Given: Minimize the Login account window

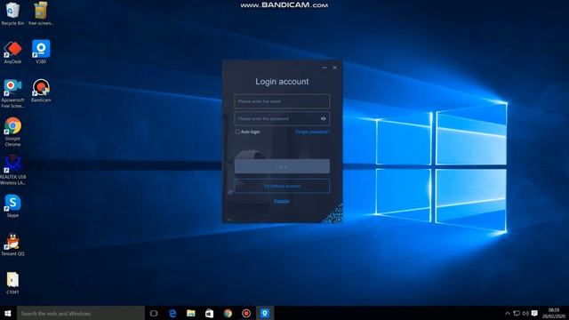Looking at the screenshot, I should pyautogui.click(x=325, y=68).
